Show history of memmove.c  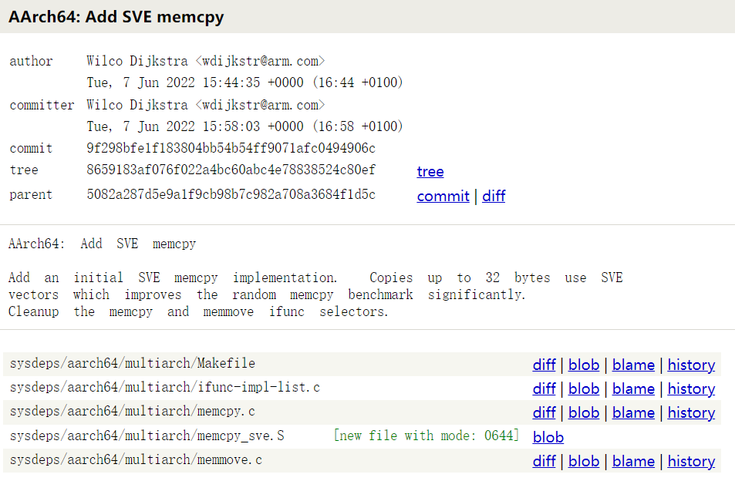pos(690,461)
